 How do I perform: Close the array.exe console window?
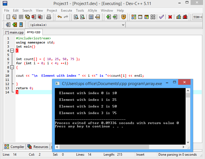tap(184, 82)
